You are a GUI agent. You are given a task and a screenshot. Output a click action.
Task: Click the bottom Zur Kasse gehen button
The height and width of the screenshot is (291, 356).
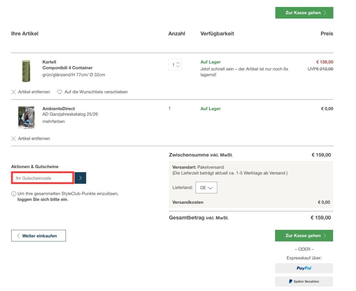pos(304,235)
